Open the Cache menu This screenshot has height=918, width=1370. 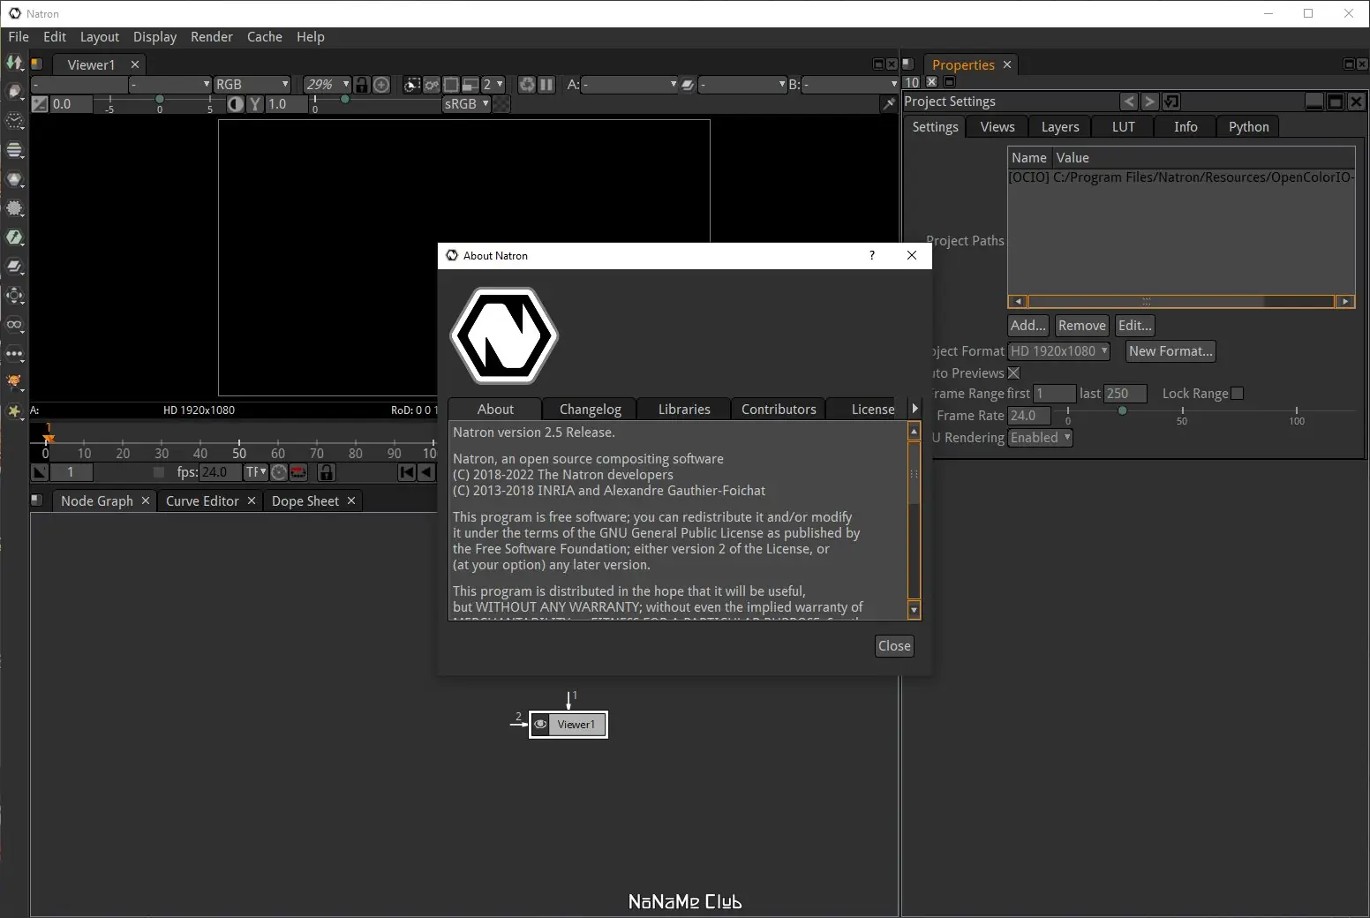tap(265, 37)
